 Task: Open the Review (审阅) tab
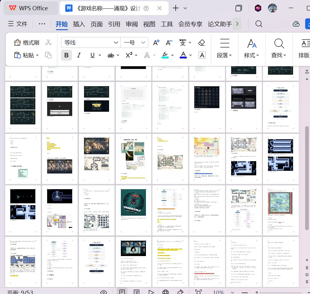132,24
